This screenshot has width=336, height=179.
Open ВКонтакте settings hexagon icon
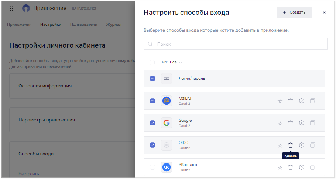(302, 167)
